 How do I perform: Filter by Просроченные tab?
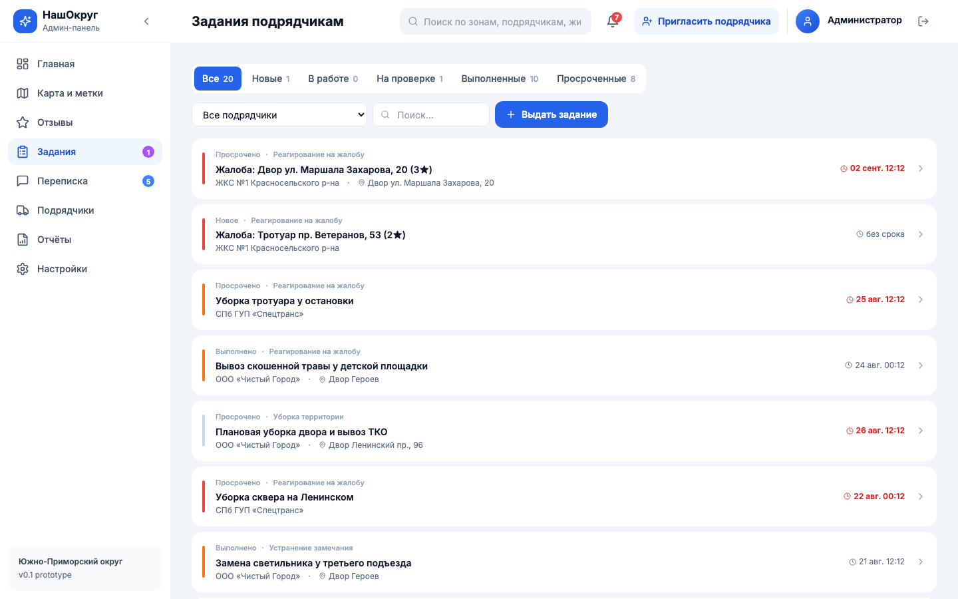click(596, 79)
